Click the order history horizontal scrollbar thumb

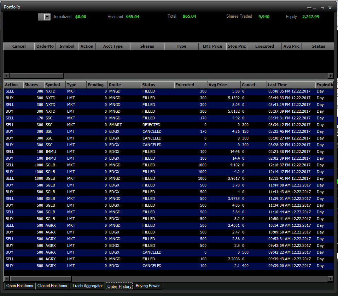(x=41, y=279)
